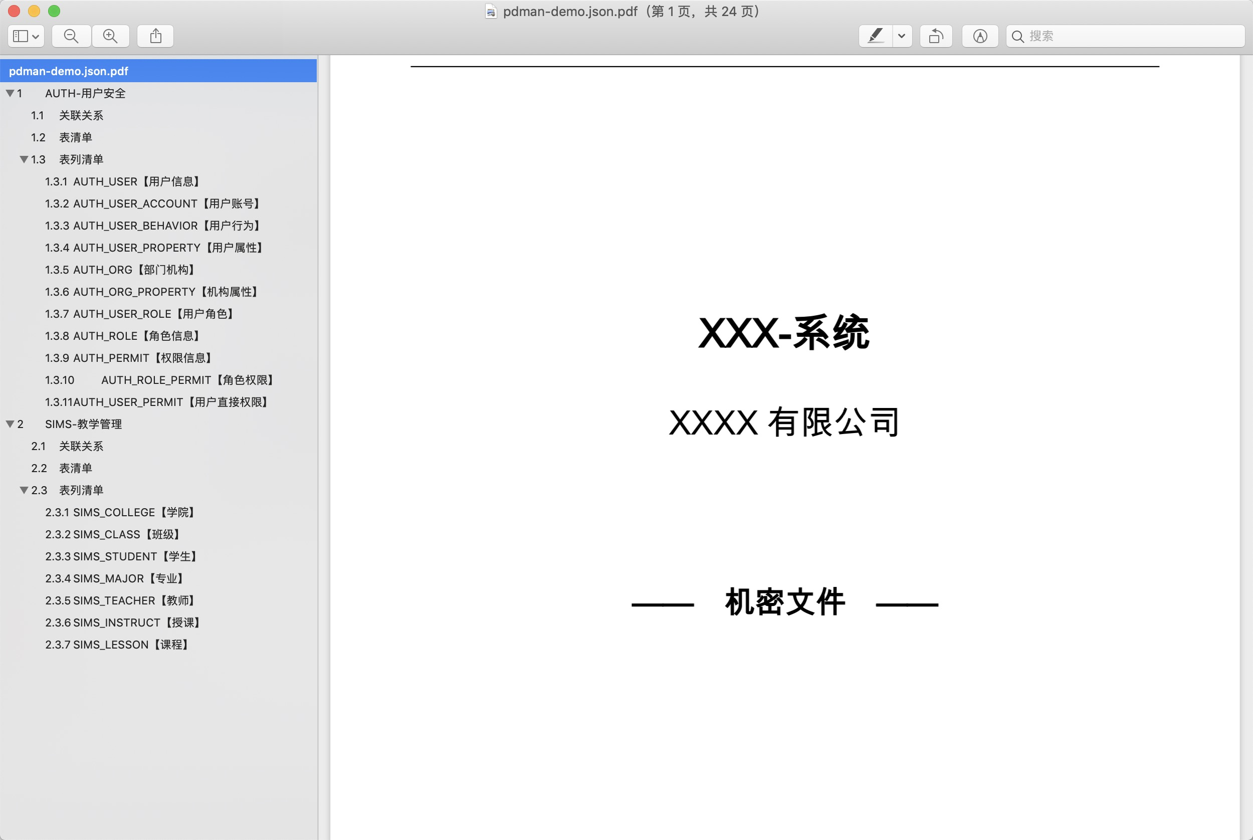Select the Highlight pen tool
1253x840 pixels.
pos(875,36)
